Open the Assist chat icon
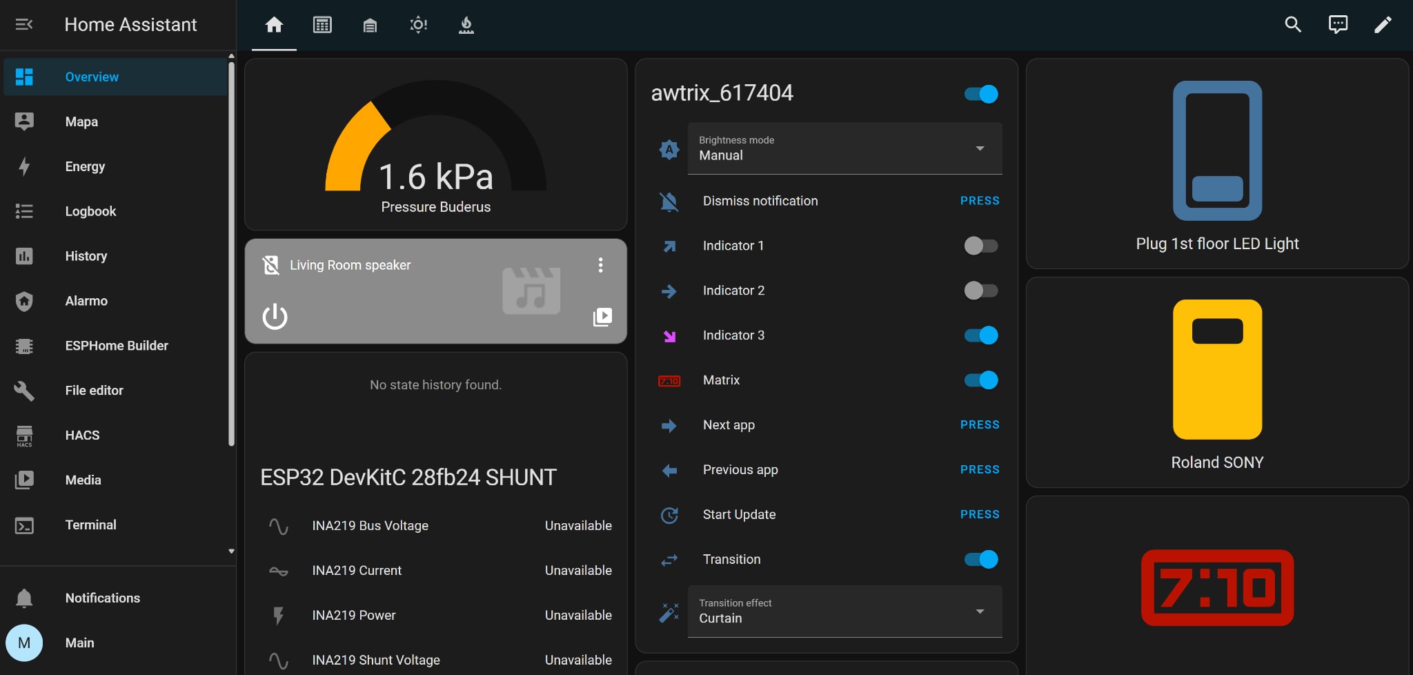 1338,25
